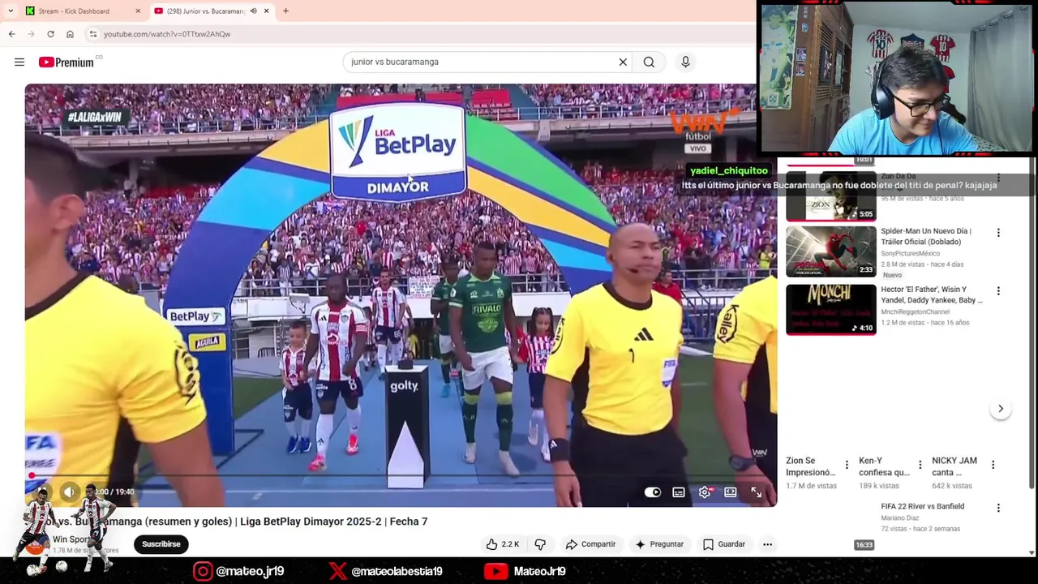This screenshot has width=1038, height=584.
Task: Seek using the video progress bar
Action: click(x=401, y=475)
